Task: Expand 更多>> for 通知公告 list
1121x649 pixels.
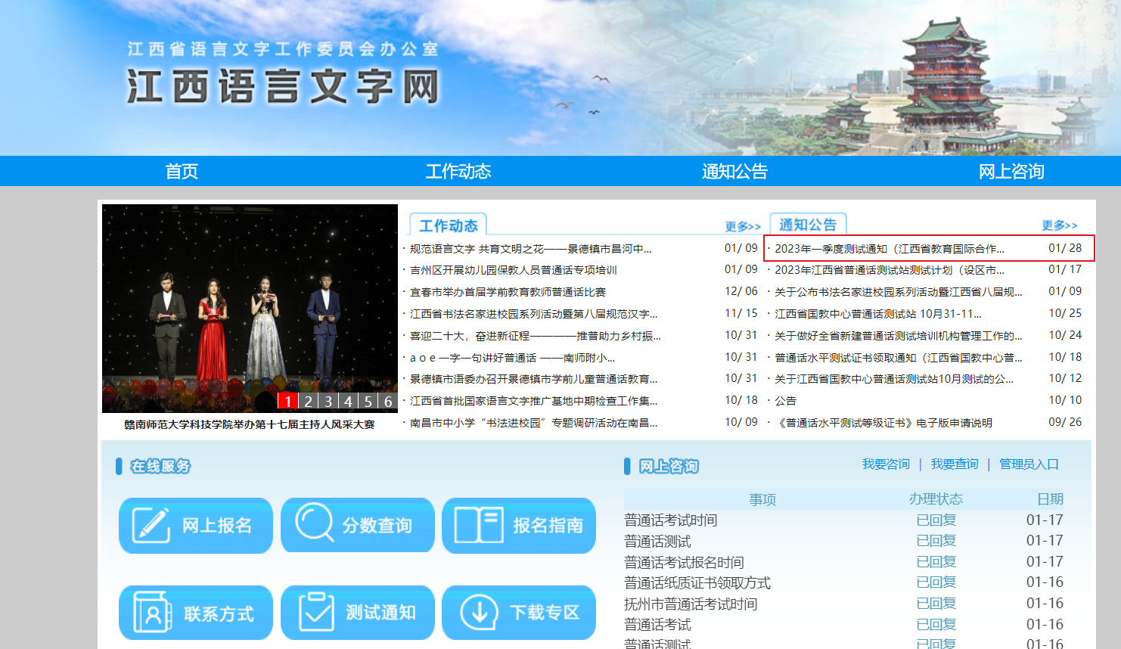Action: point(1059,225)
